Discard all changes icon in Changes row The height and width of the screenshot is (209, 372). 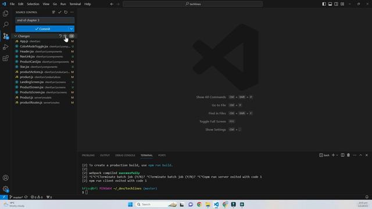[60, 36]
